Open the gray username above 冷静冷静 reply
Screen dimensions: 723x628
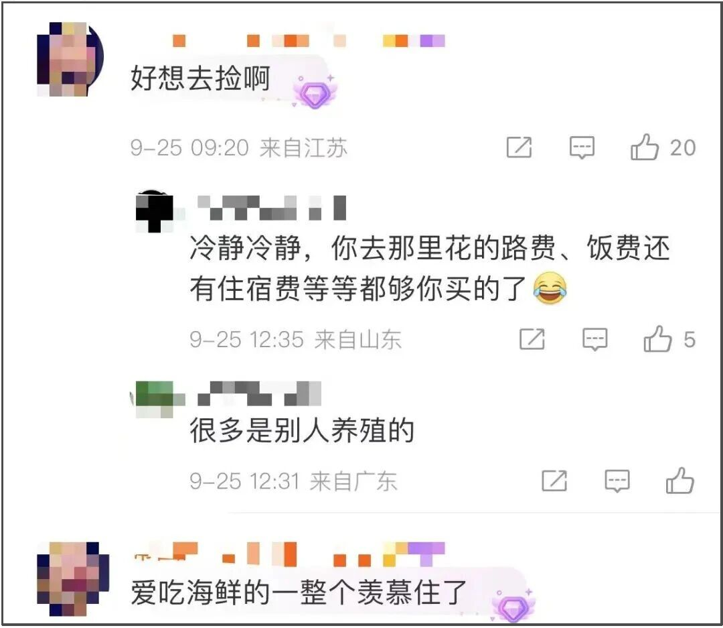pos(272,208)
